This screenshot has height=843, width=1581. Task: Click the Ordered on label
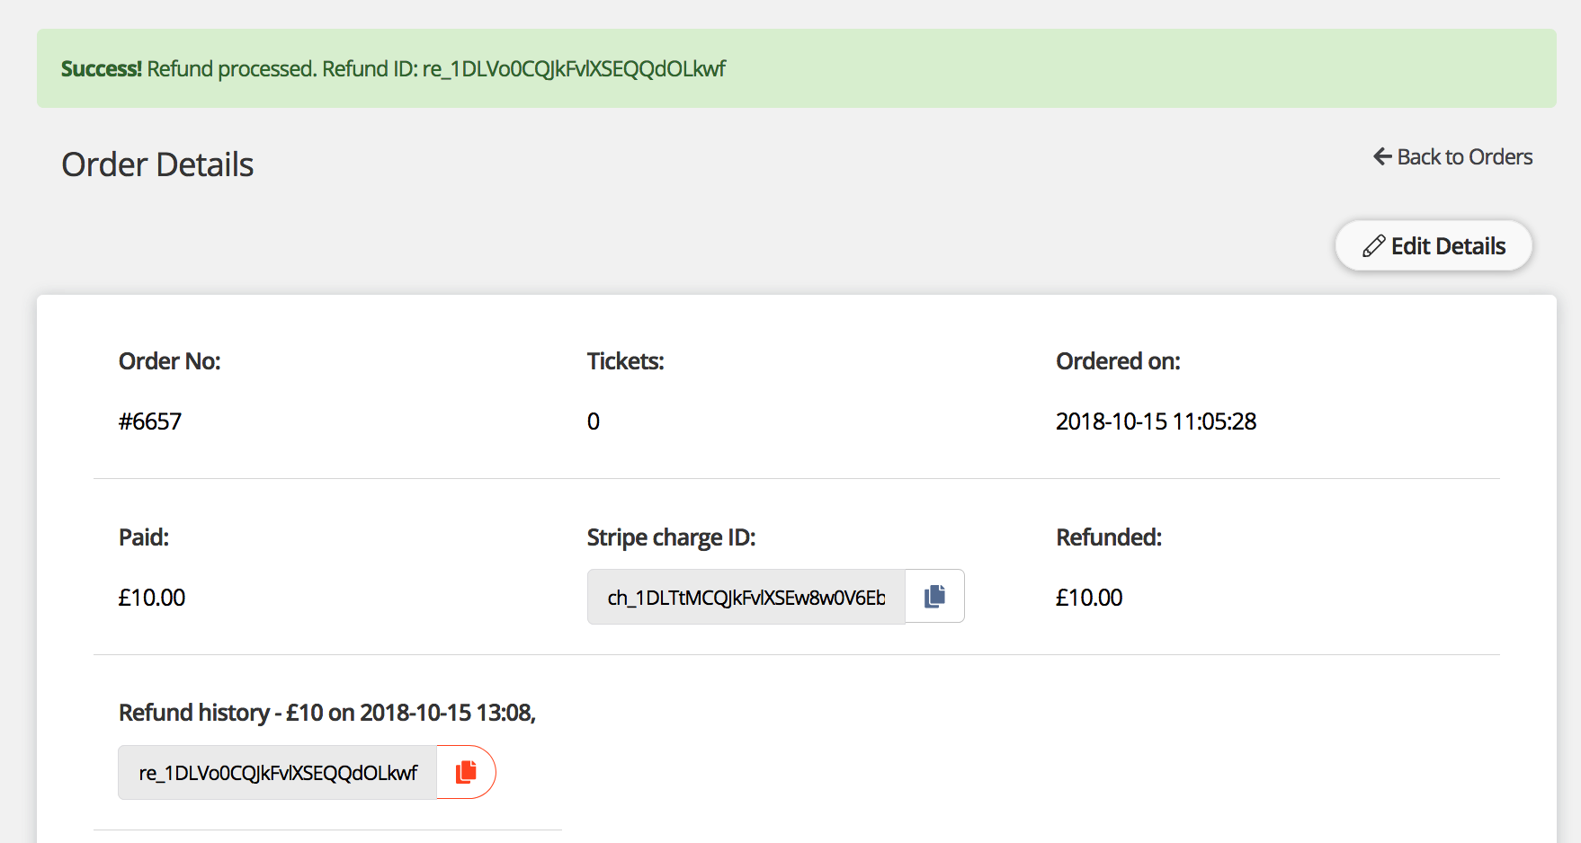(x=1118, y=361)
